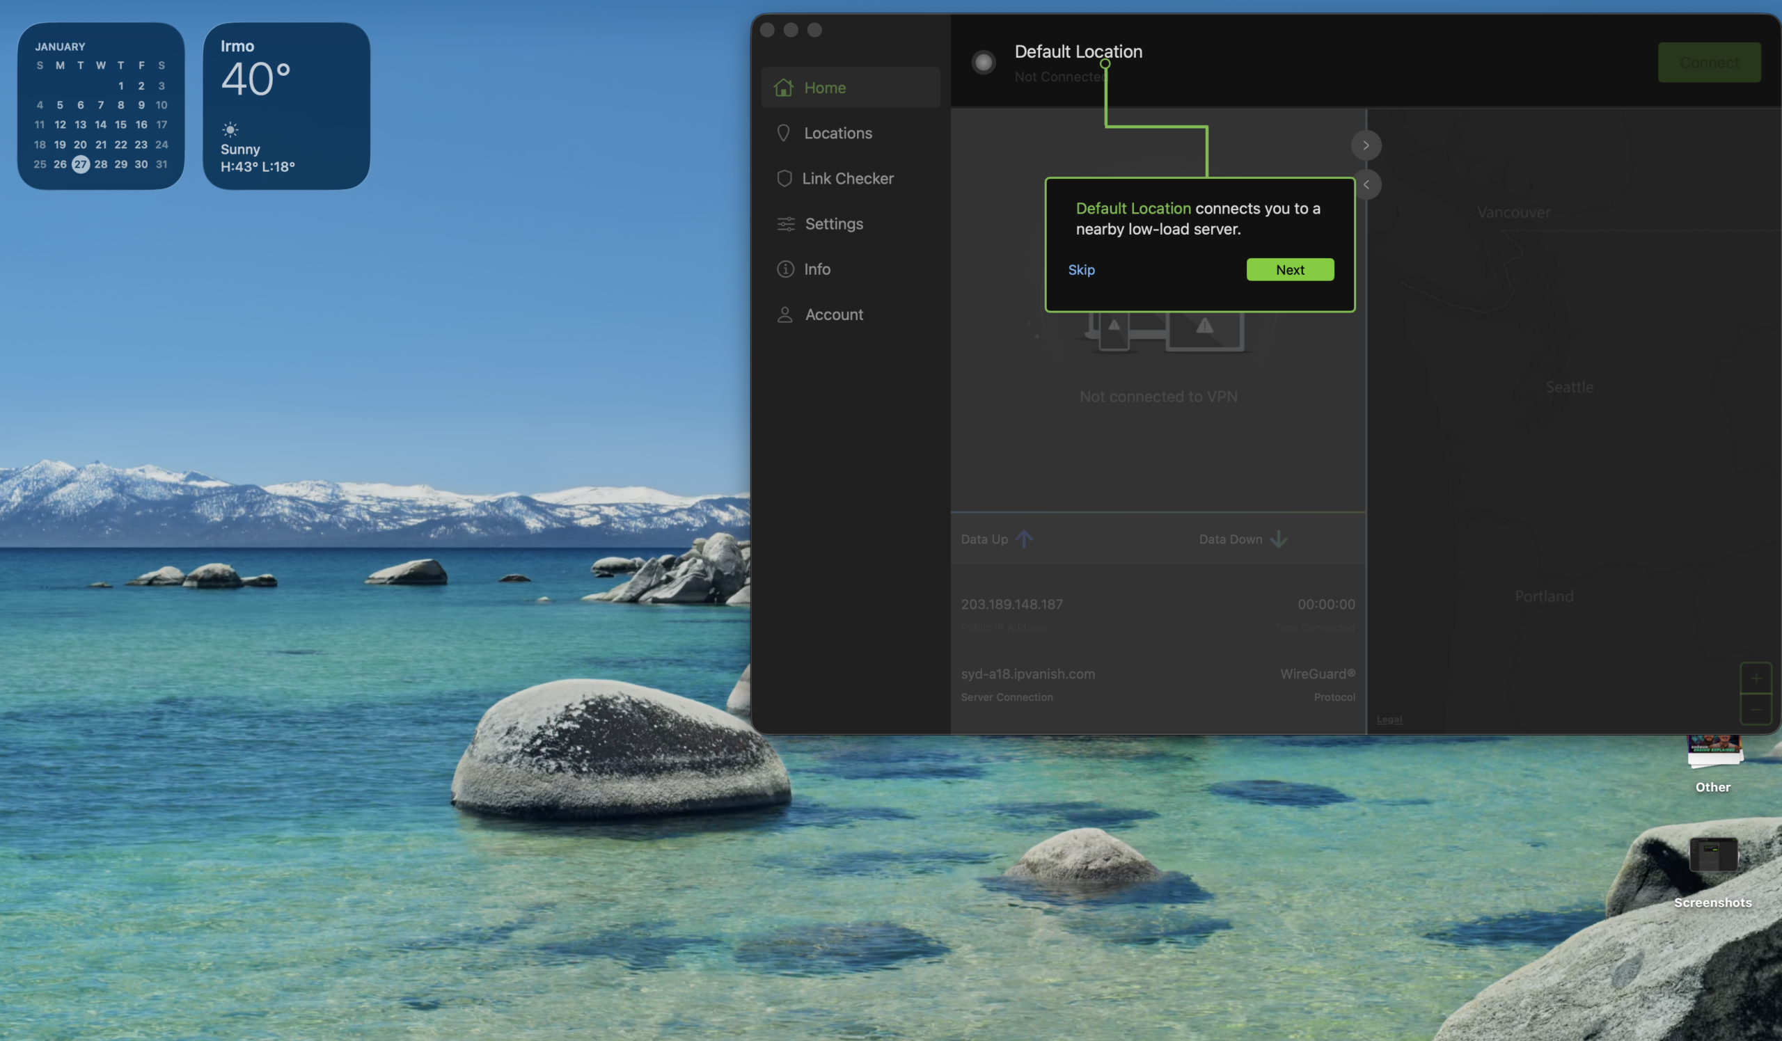Click the WireGuard protocol label
This screenshot has height=1041, width=1782.
pyautogui.click(x=1318, y=674)
